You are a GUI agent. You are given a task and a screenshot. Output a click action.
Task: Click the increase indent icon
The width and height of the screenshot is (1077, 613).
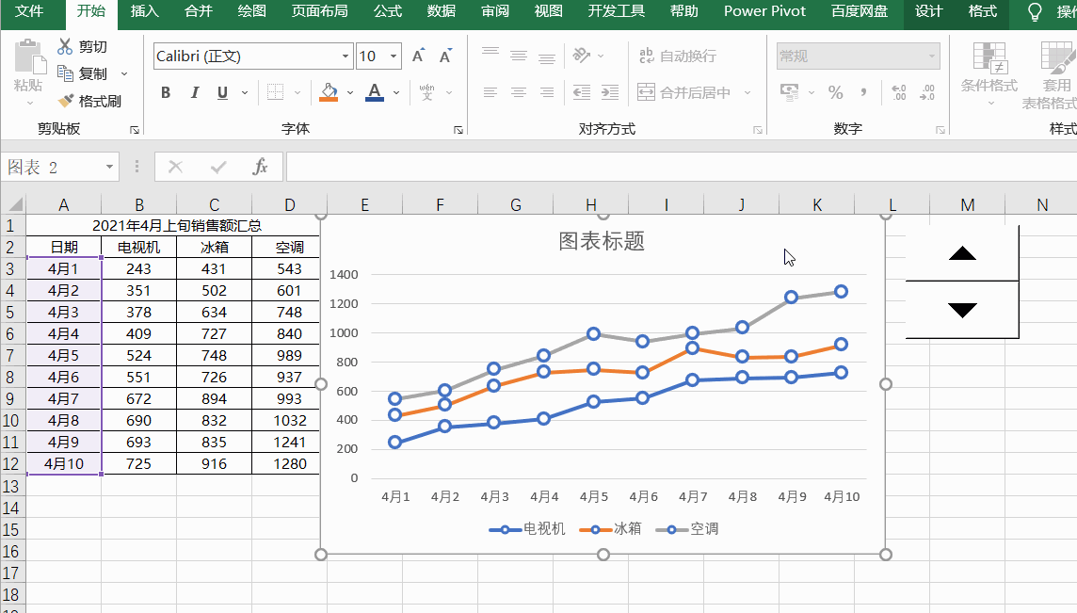[610, 92]
